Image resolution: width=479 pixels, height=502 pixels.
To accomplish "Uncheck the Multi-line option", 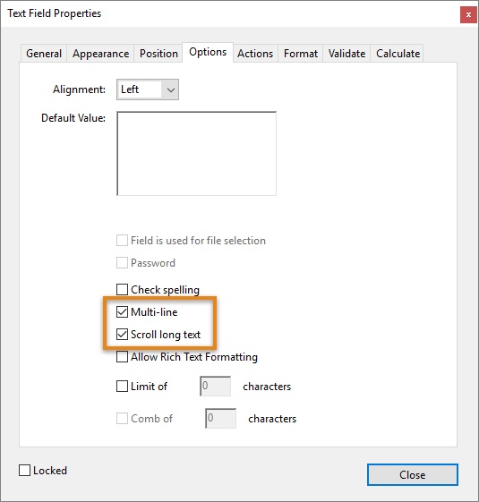I will (x=122, y=311).
